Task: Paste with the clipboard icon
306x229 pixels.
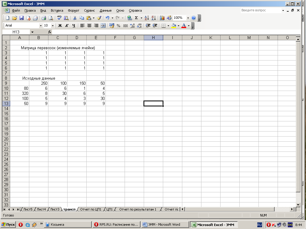Action: (89, 18)
